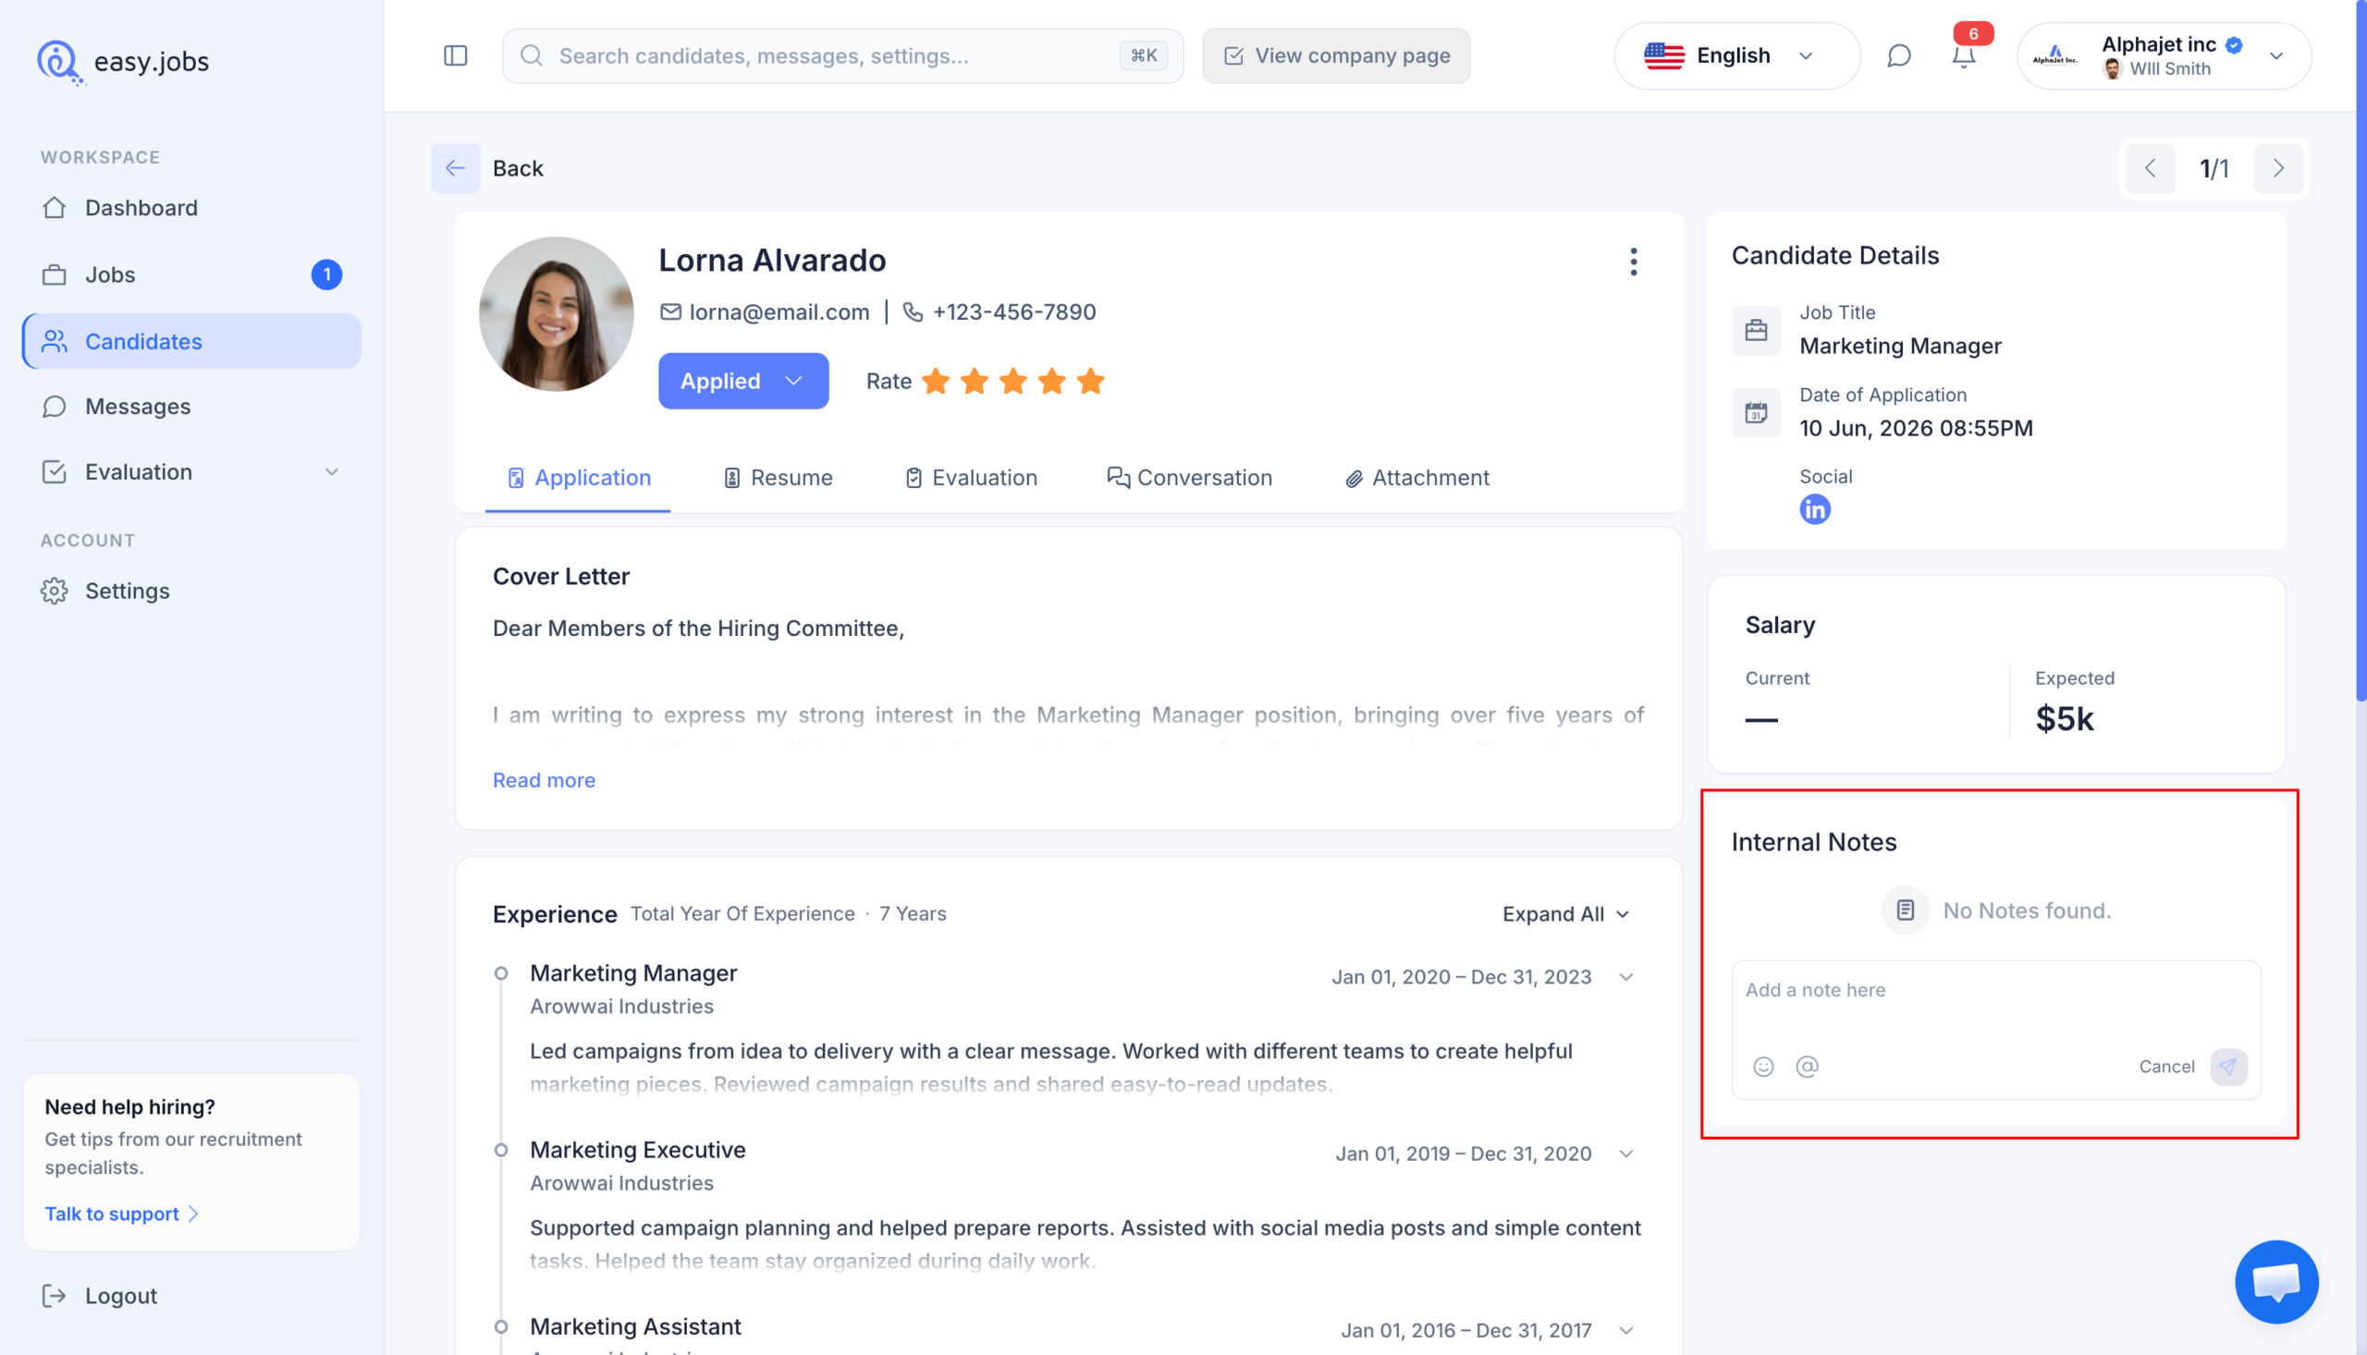Open Jobs in the sidebar
This screenshot has width=2367, height=1355.
pyautogui.click(x=190, y=275)
